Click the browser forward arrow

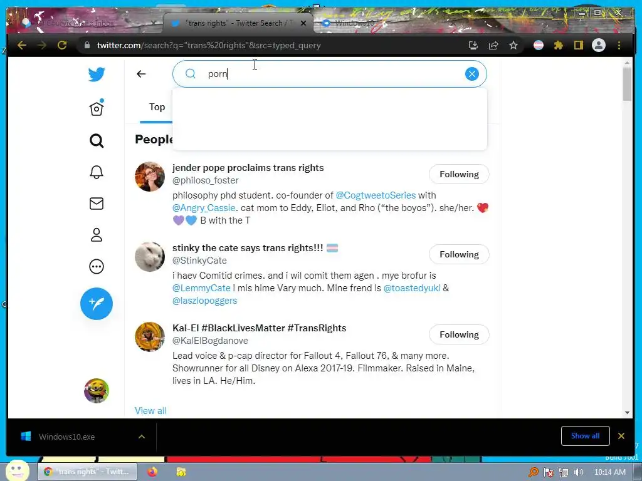point(42,45)
